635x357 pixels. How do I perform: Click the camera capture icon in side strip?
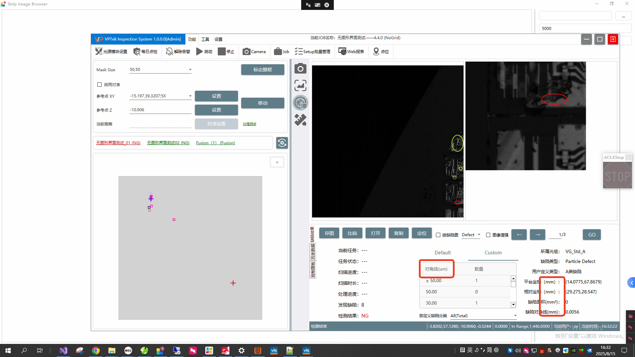(x=300, y=68)
